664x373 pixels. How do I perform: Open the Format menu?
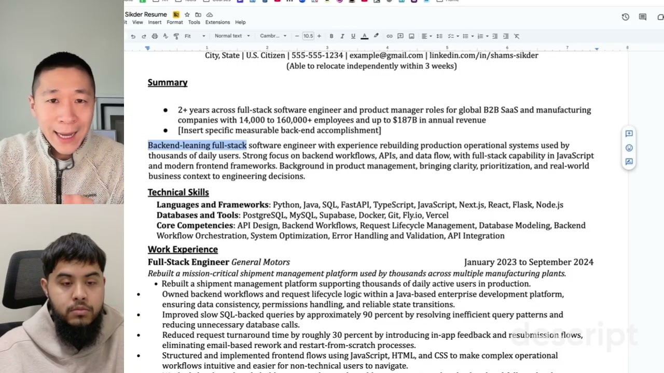click(x=175, y=22)
